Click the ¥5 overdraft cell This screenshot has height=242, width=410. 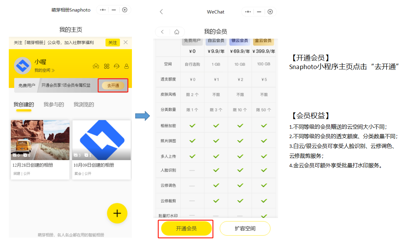coord(264,80)
